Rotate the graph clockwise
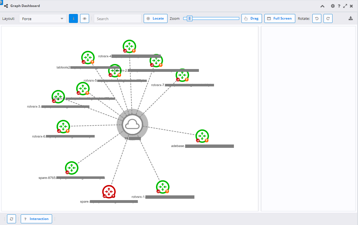The width and height of the screenshot is (358, 225). pos(328,18)
